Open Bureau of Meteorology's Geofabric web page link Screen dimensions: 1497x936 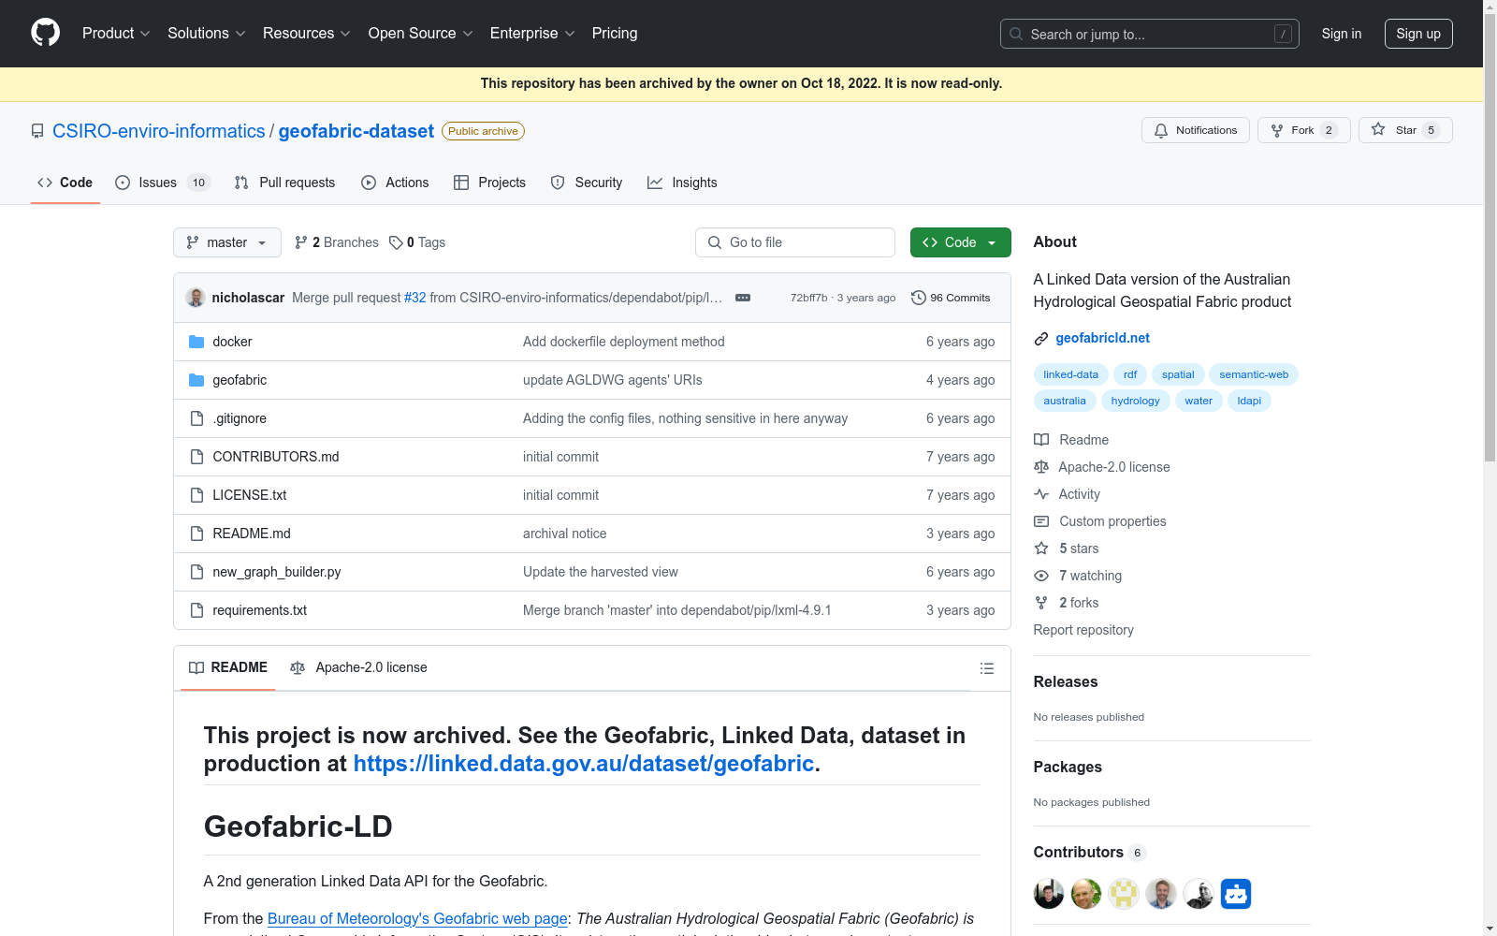tap(417, 918)
